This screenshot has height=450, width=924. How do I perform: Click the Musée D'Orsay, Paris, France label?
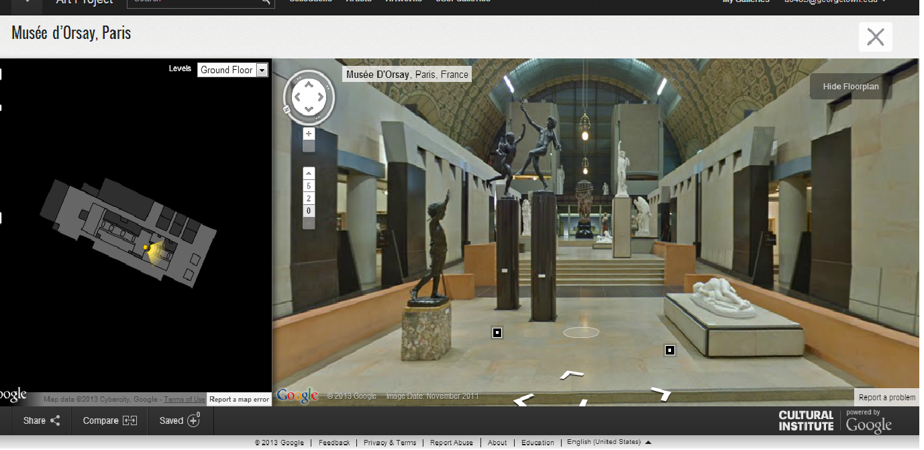(x=407, y=75)
